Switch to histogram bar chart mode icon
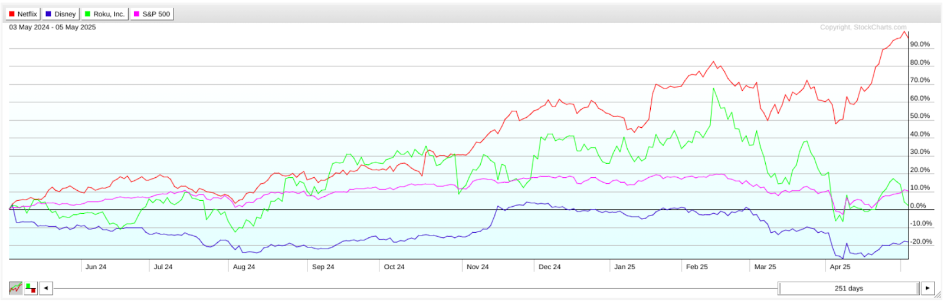 [31, 288]
